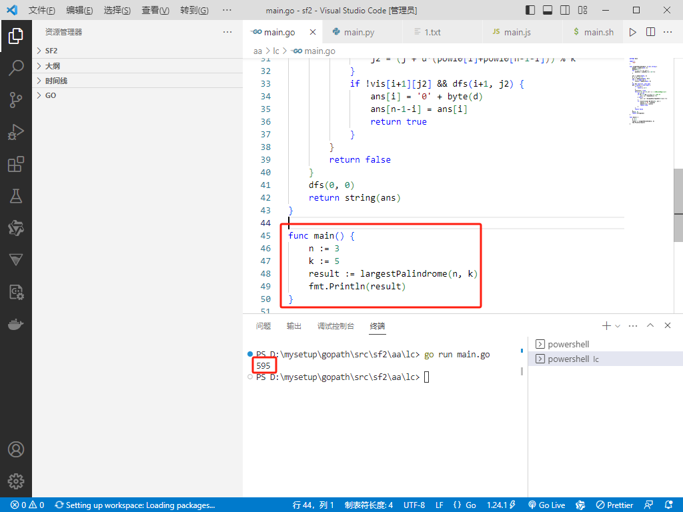The image size is (683, 512).
Task: Select the 终端 terminal panel tab
Action: coord(378,326)
